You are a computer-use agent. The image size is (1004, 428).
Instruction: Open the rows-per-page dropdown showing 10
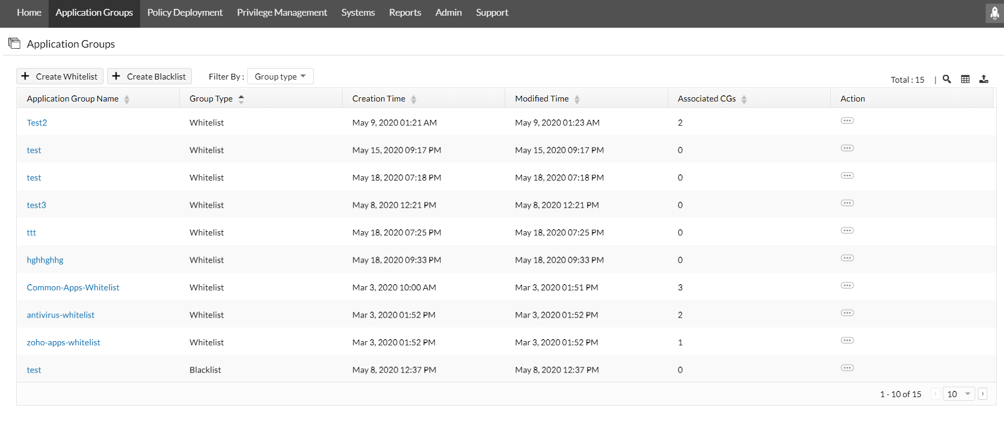pyautogui.click(x=959, y=394)
